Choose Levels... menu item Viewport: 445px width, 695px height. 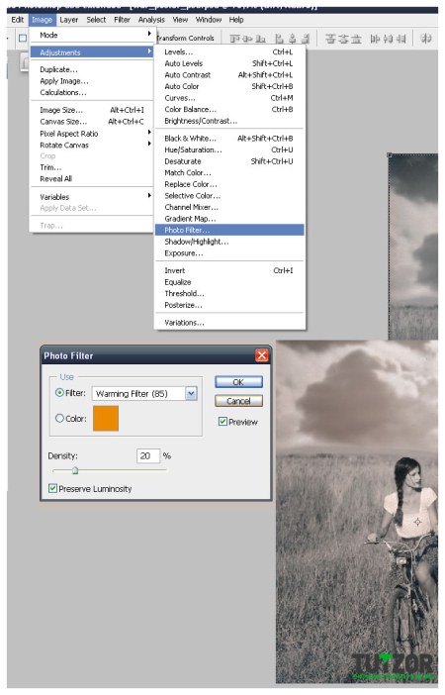point(229,51)
